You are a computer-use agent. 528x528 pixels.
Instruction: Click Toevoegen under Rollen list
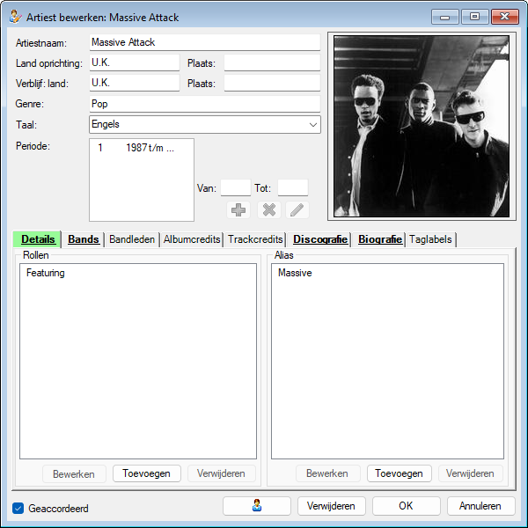146,473
